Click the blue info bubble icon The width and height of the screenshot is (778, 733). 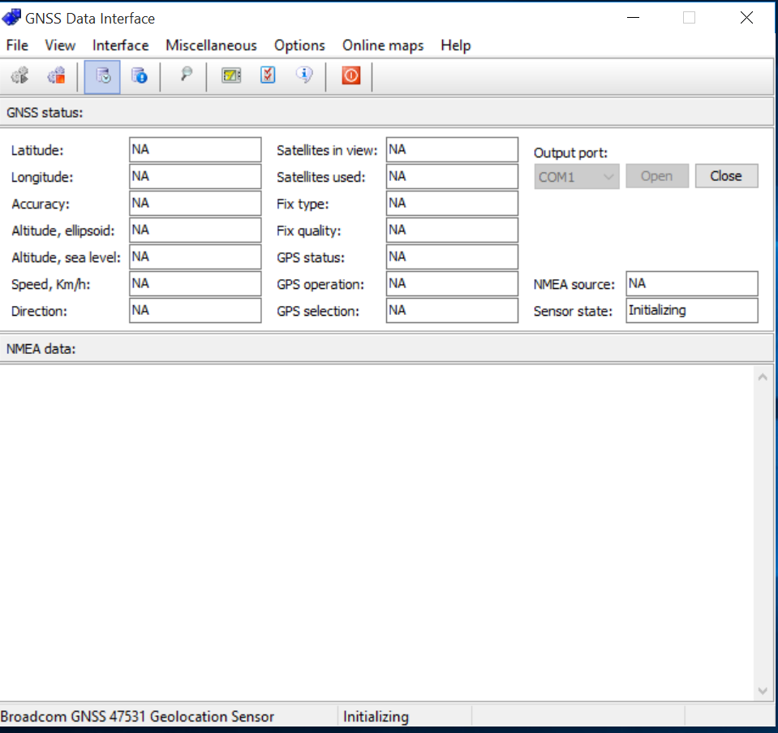pos(304,75)
